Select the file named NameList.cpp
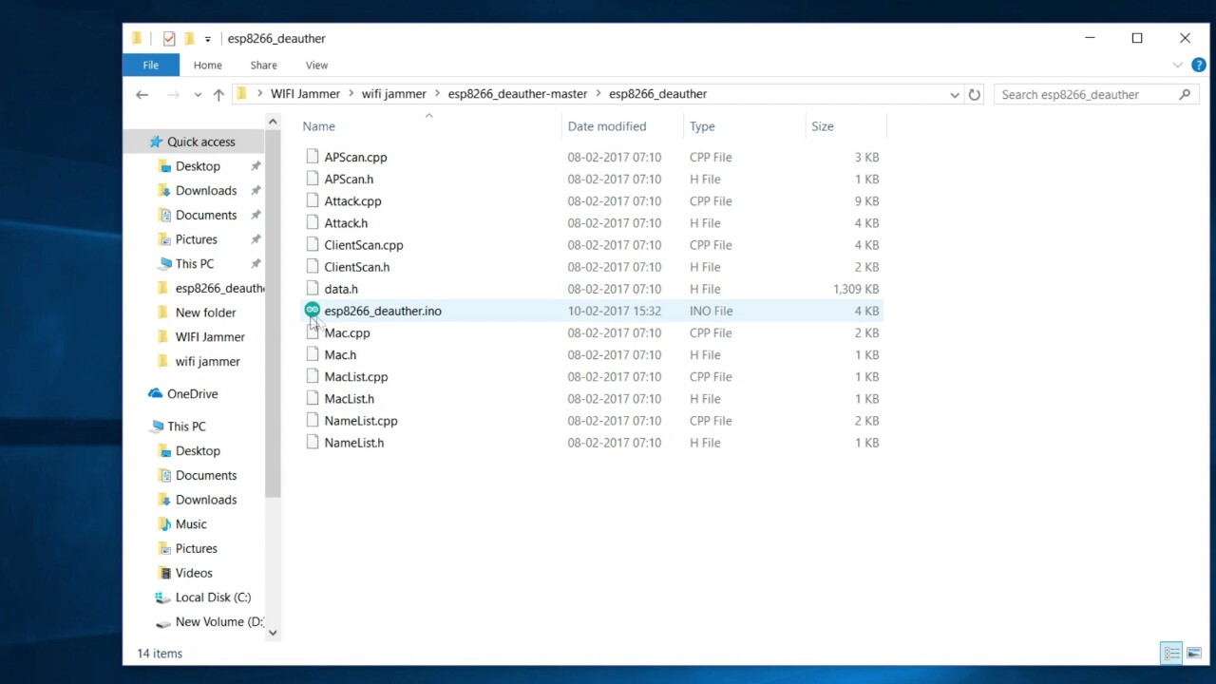 click(360, 421)
